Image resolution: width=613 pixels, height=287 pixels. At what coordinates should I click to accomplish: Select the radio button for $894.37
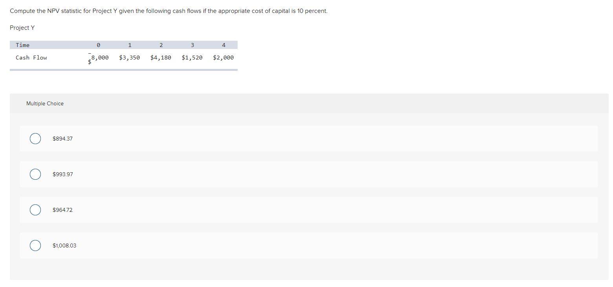pyautogui.click(x=35, y=139)
